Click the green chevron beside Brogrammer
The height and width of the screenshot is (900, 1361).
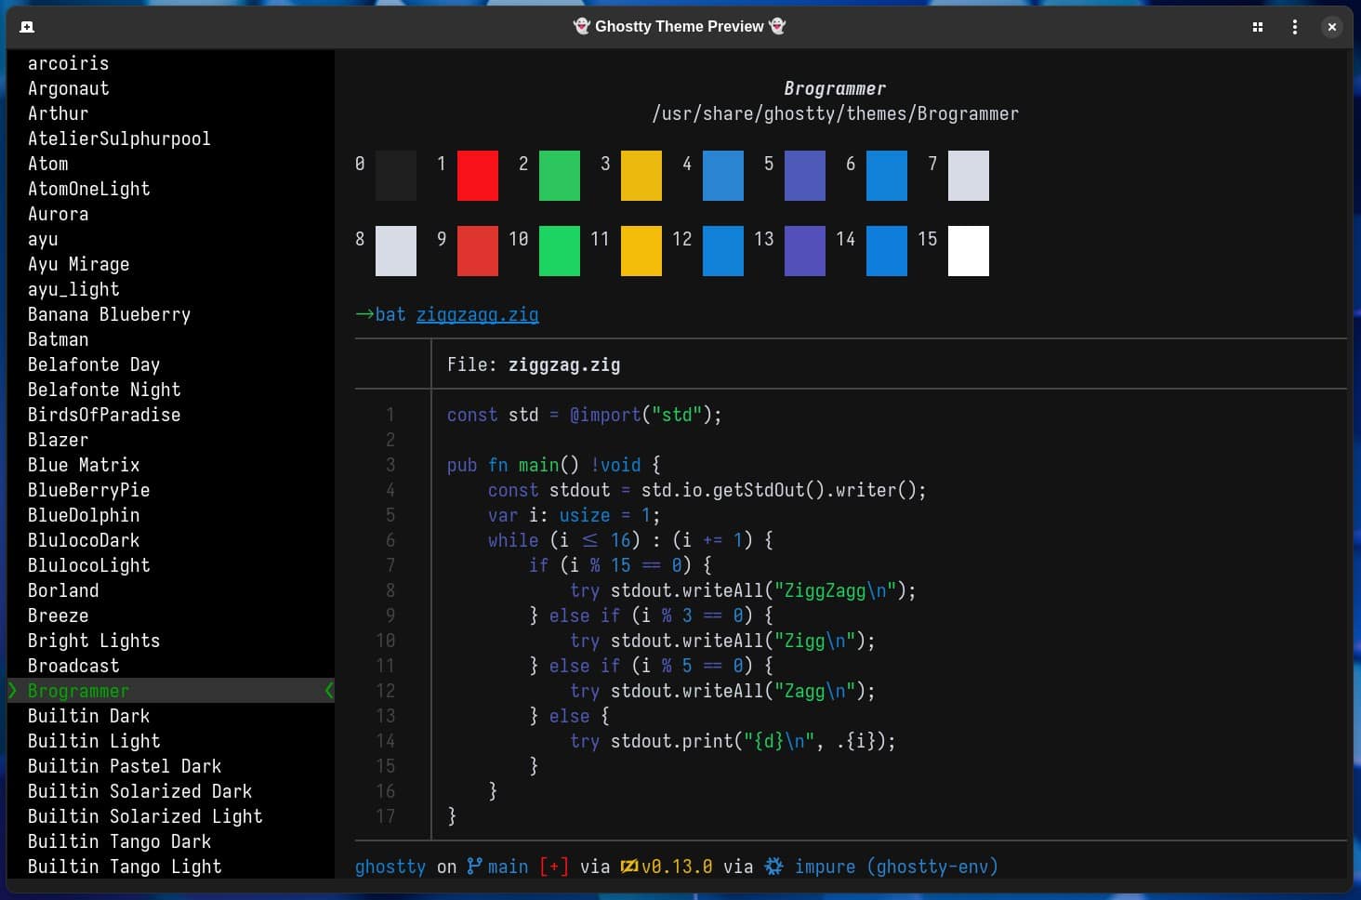click(x=12, y=691)
